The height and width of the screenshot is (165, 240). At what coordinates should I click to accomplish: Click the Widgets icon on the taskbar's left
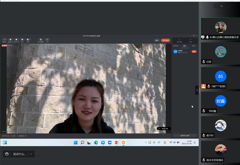5,143
